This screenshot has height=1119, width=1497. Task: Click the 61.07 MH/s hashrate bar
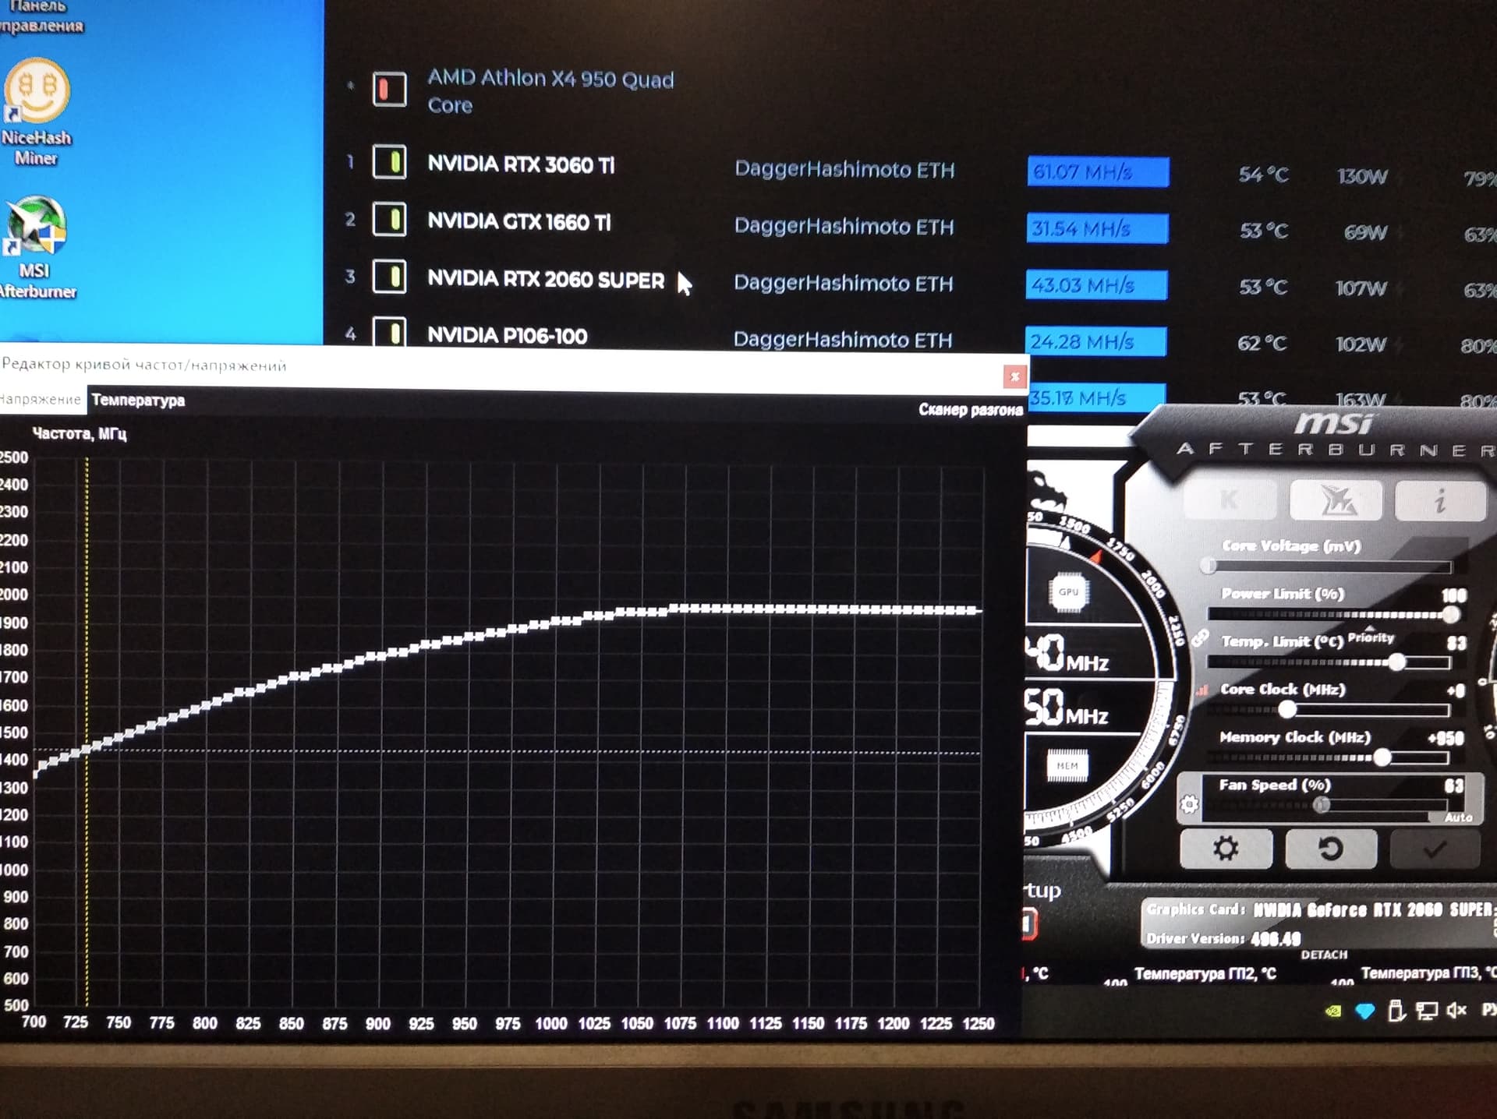click(1098, 171)
